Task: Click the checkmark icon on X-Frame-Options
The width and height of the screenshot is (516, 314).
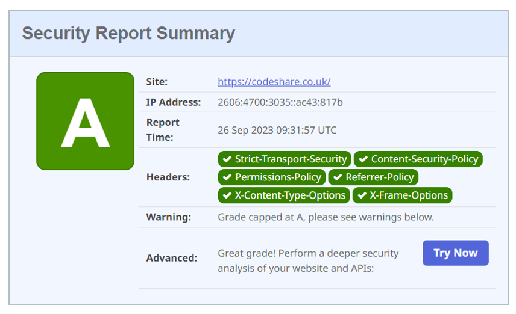Action: point(362,195)
